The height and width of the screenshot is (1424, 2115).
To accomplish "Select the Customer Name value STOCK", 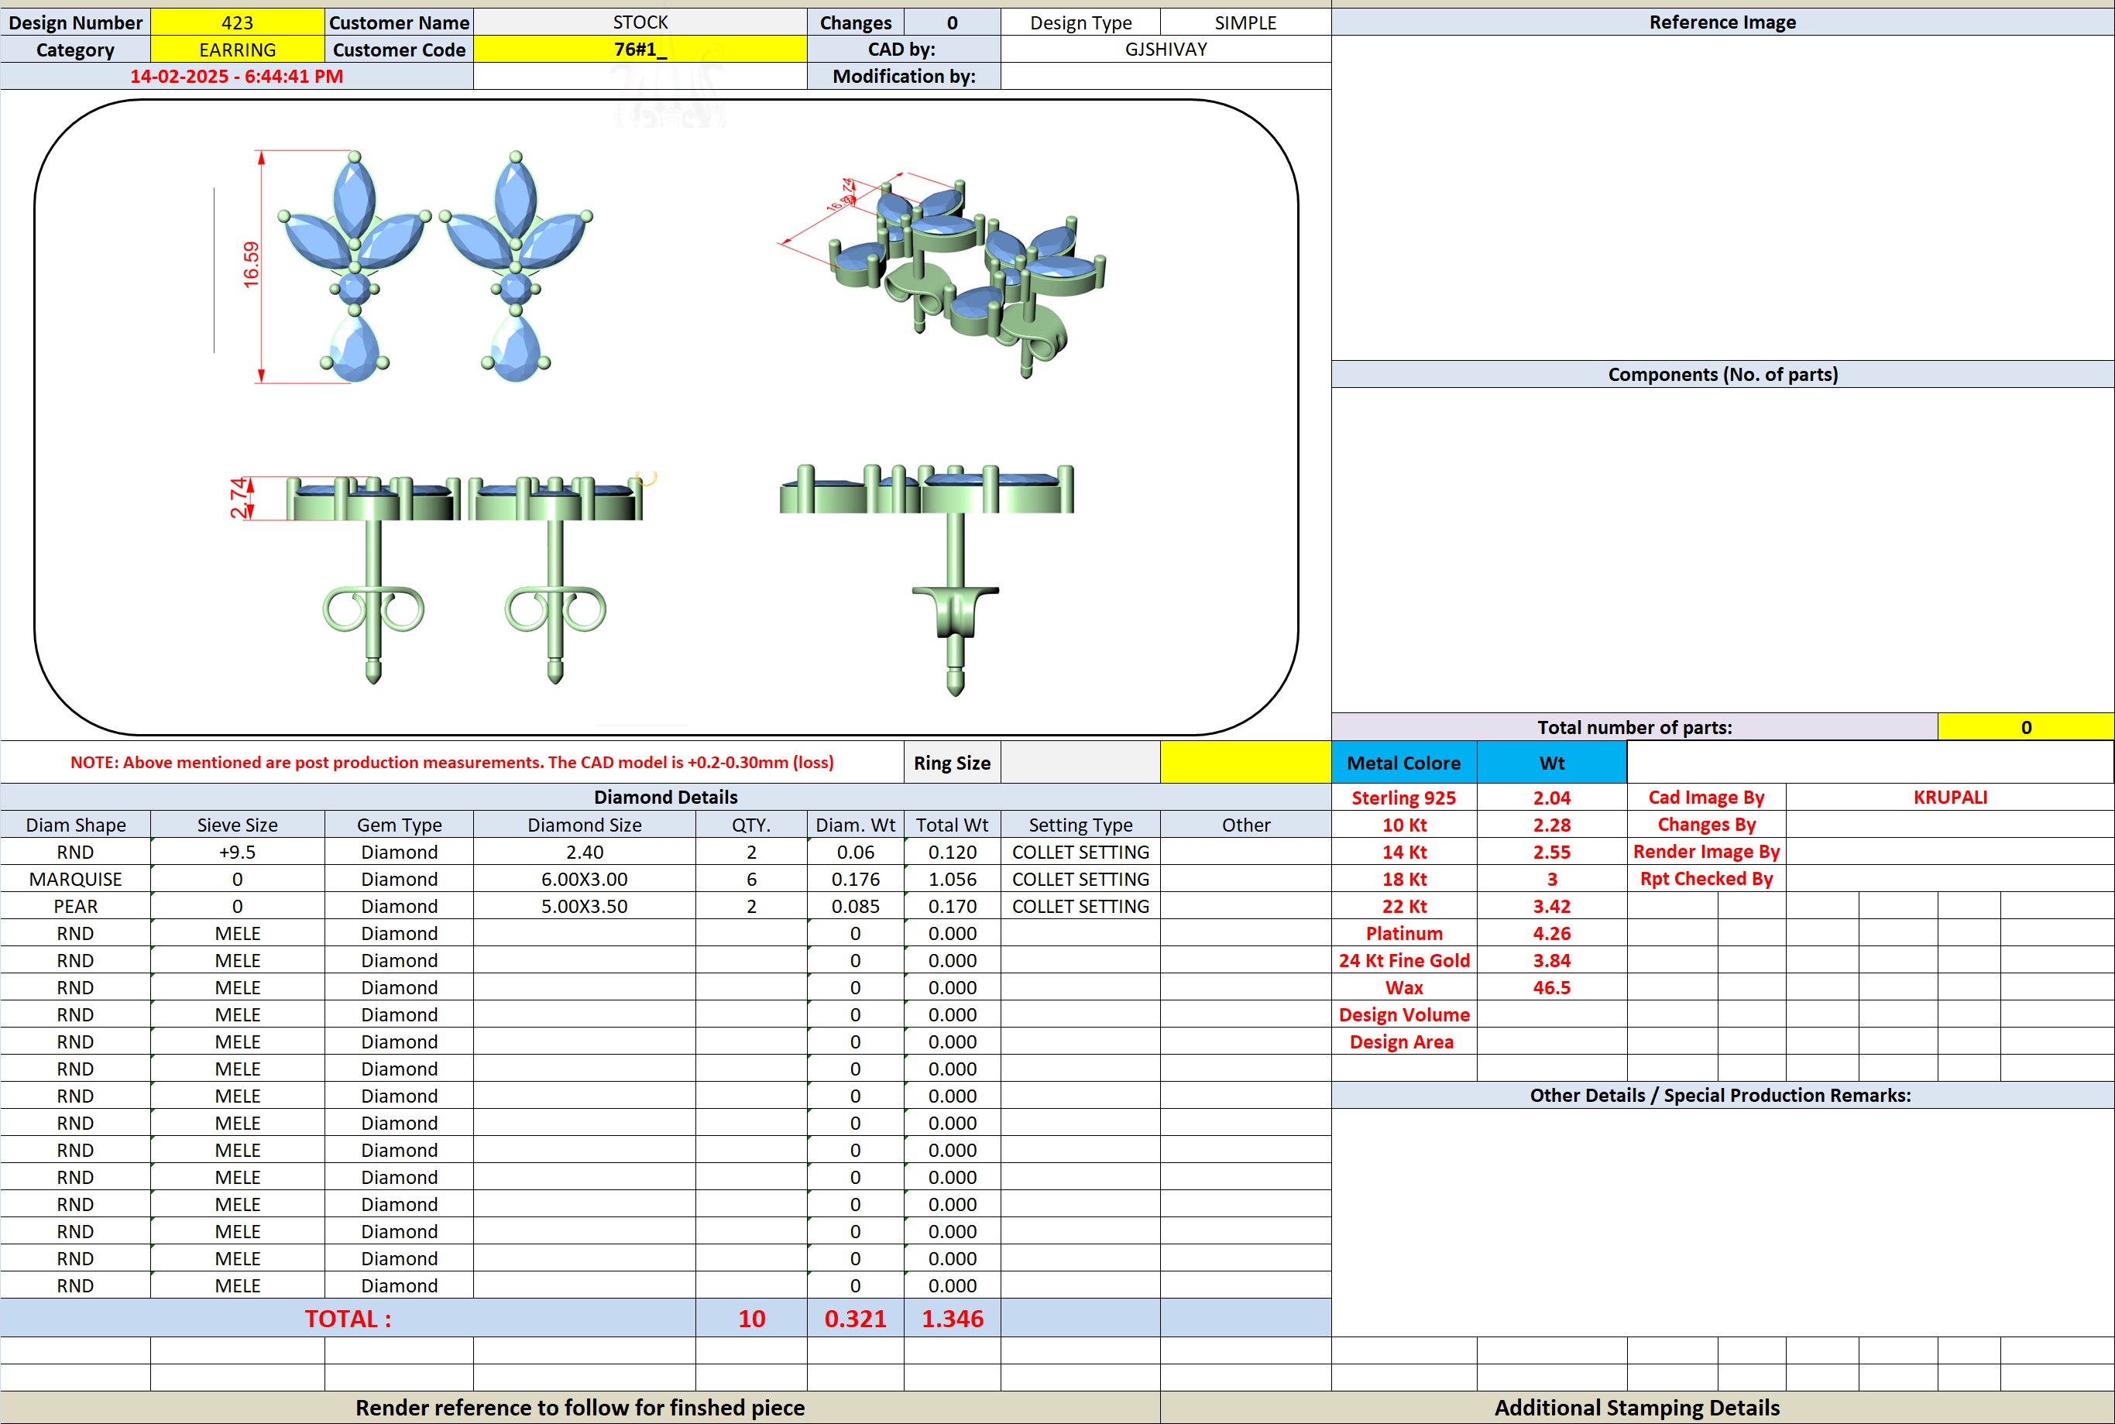I will (x=640, y=22).
